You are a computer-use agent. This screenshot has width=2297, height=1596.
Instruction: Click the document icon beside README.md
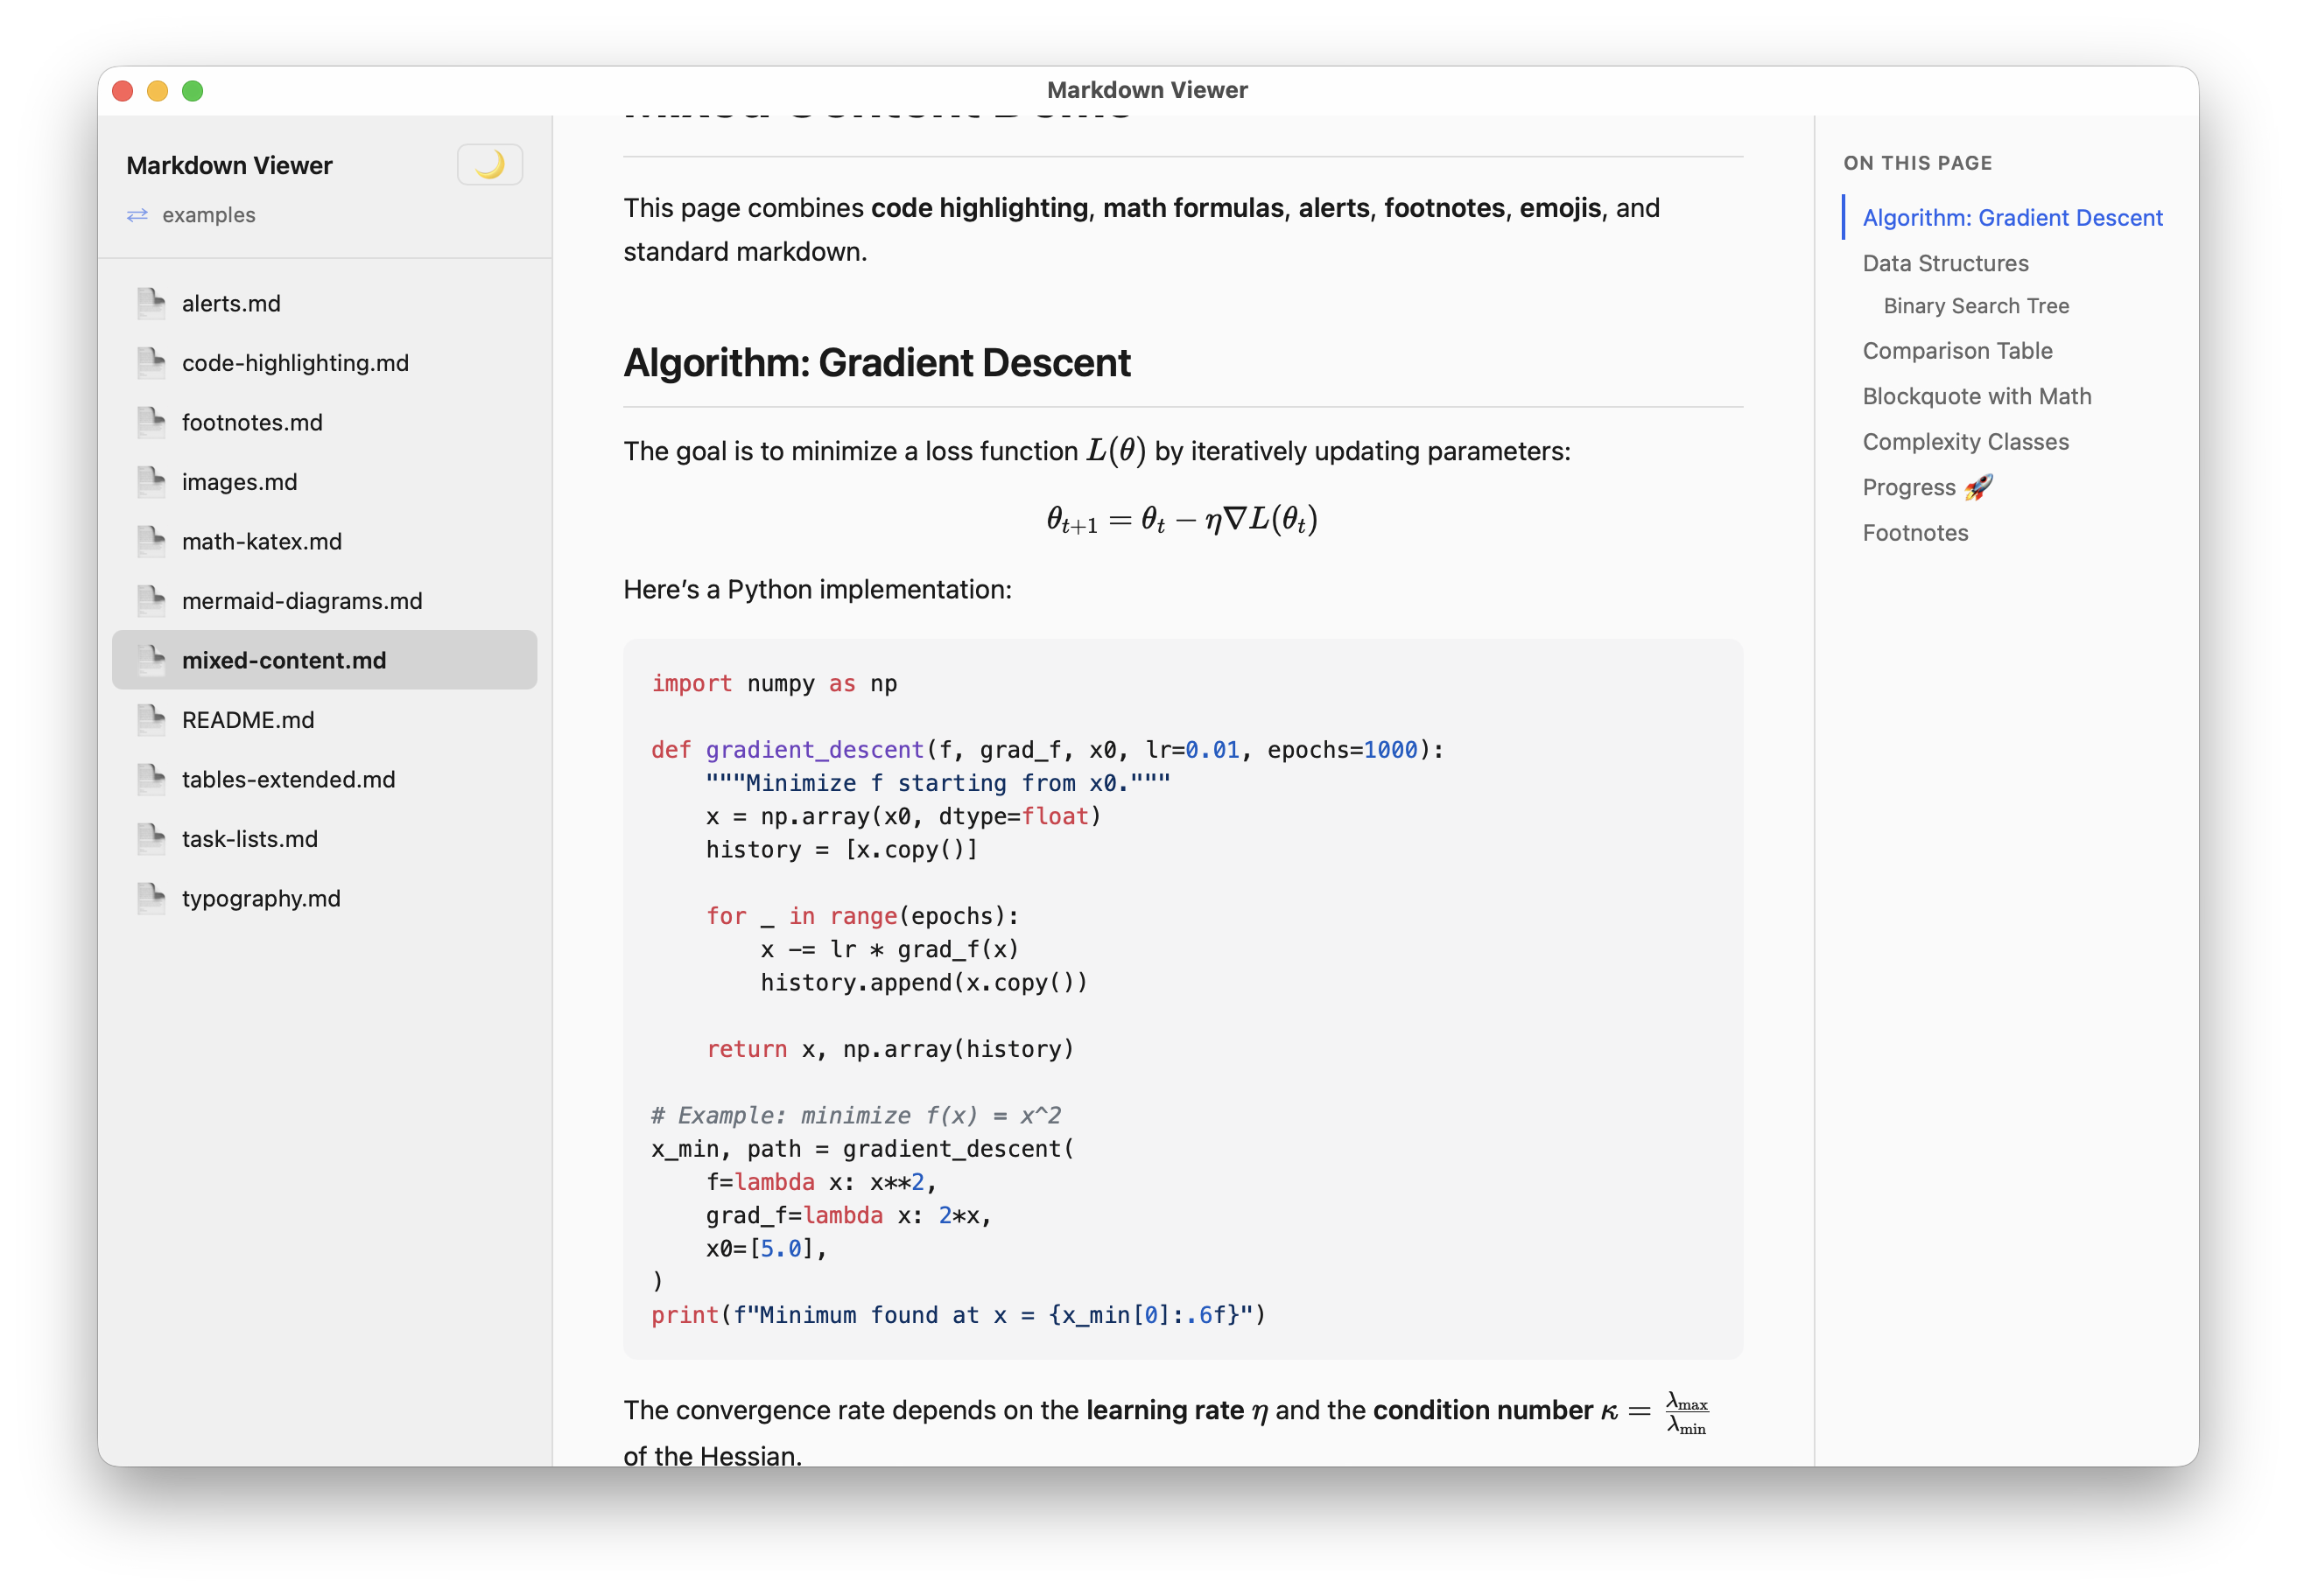tap(151, 719)
